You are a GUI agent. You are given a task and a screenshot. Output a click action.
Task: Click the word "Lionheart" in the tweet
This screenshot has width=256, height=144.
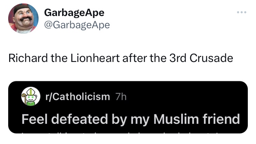pos(91,58)
